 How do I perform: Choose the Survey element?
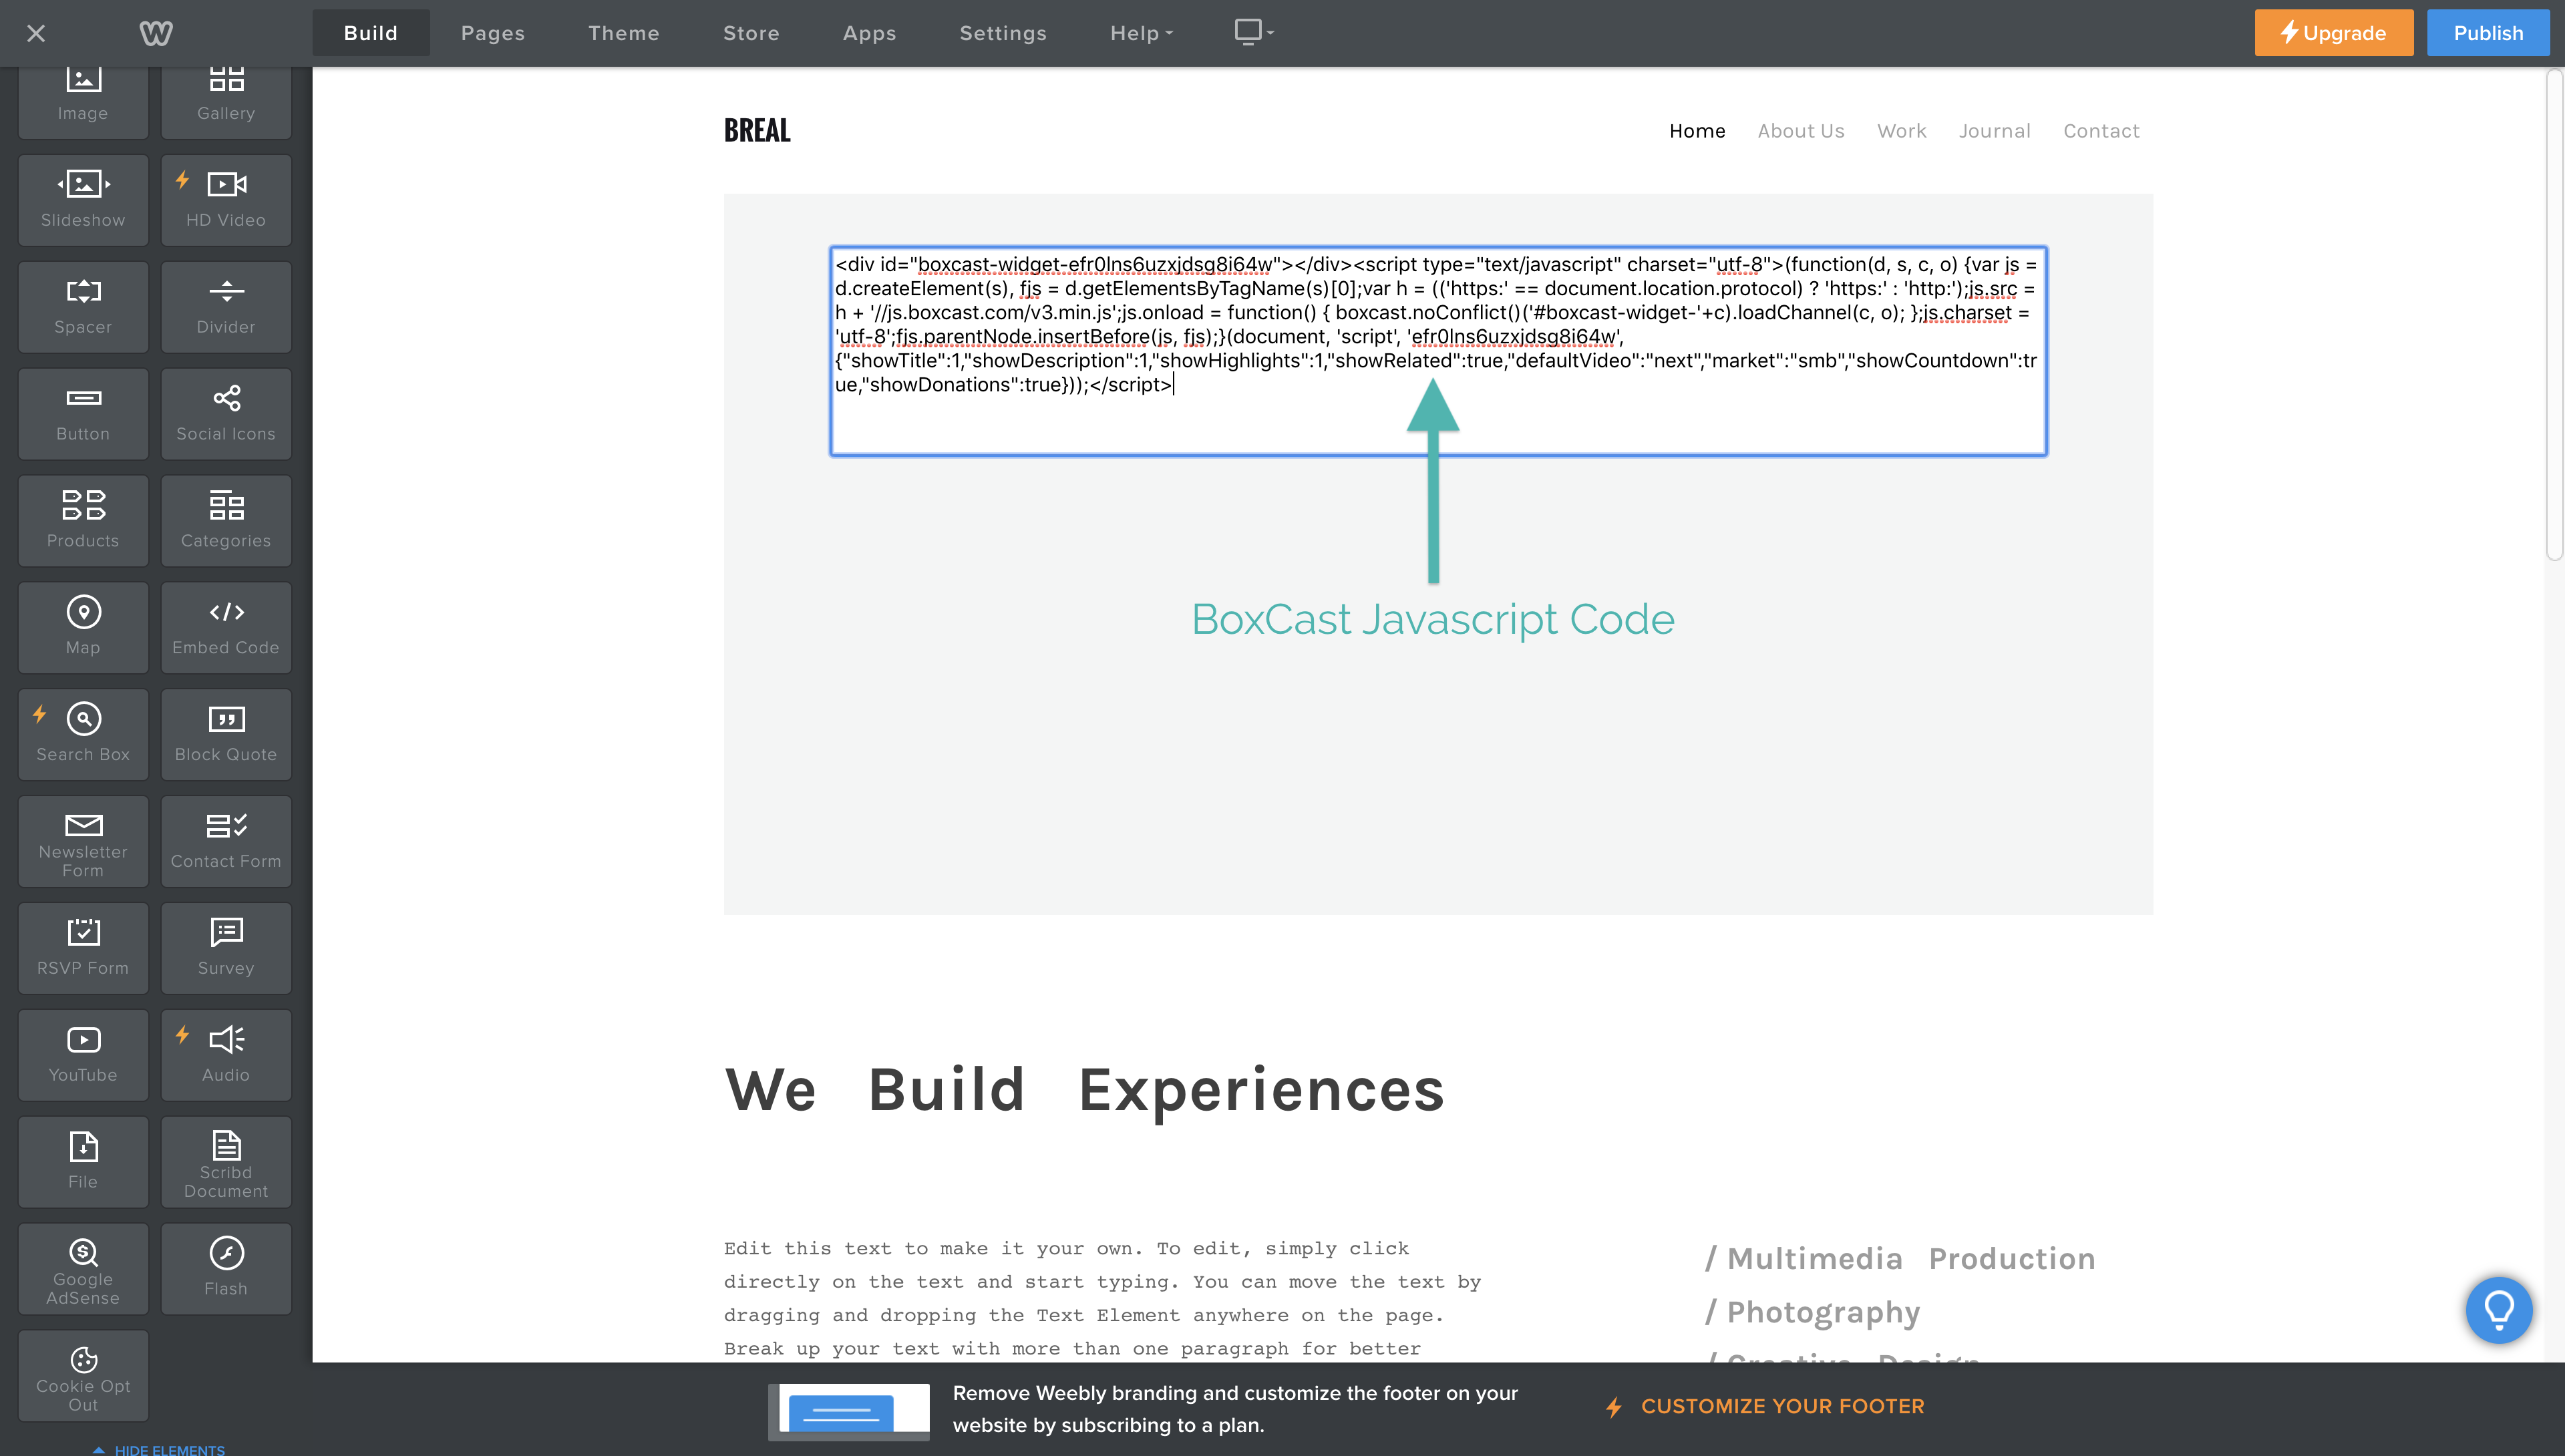tap(226, 947)
